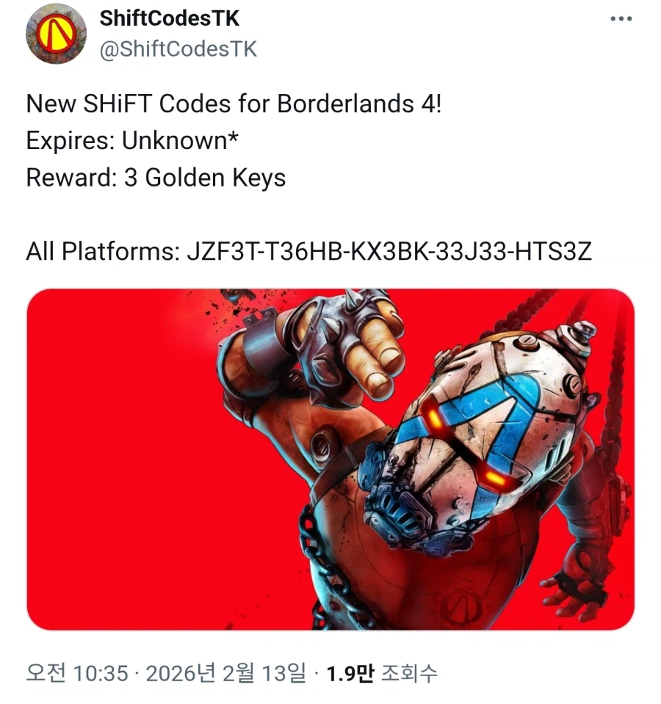Screen dimensions: 661x704
Task: Open the ShiftCodesTK profile avatar
Action: [x=56, y=34]
